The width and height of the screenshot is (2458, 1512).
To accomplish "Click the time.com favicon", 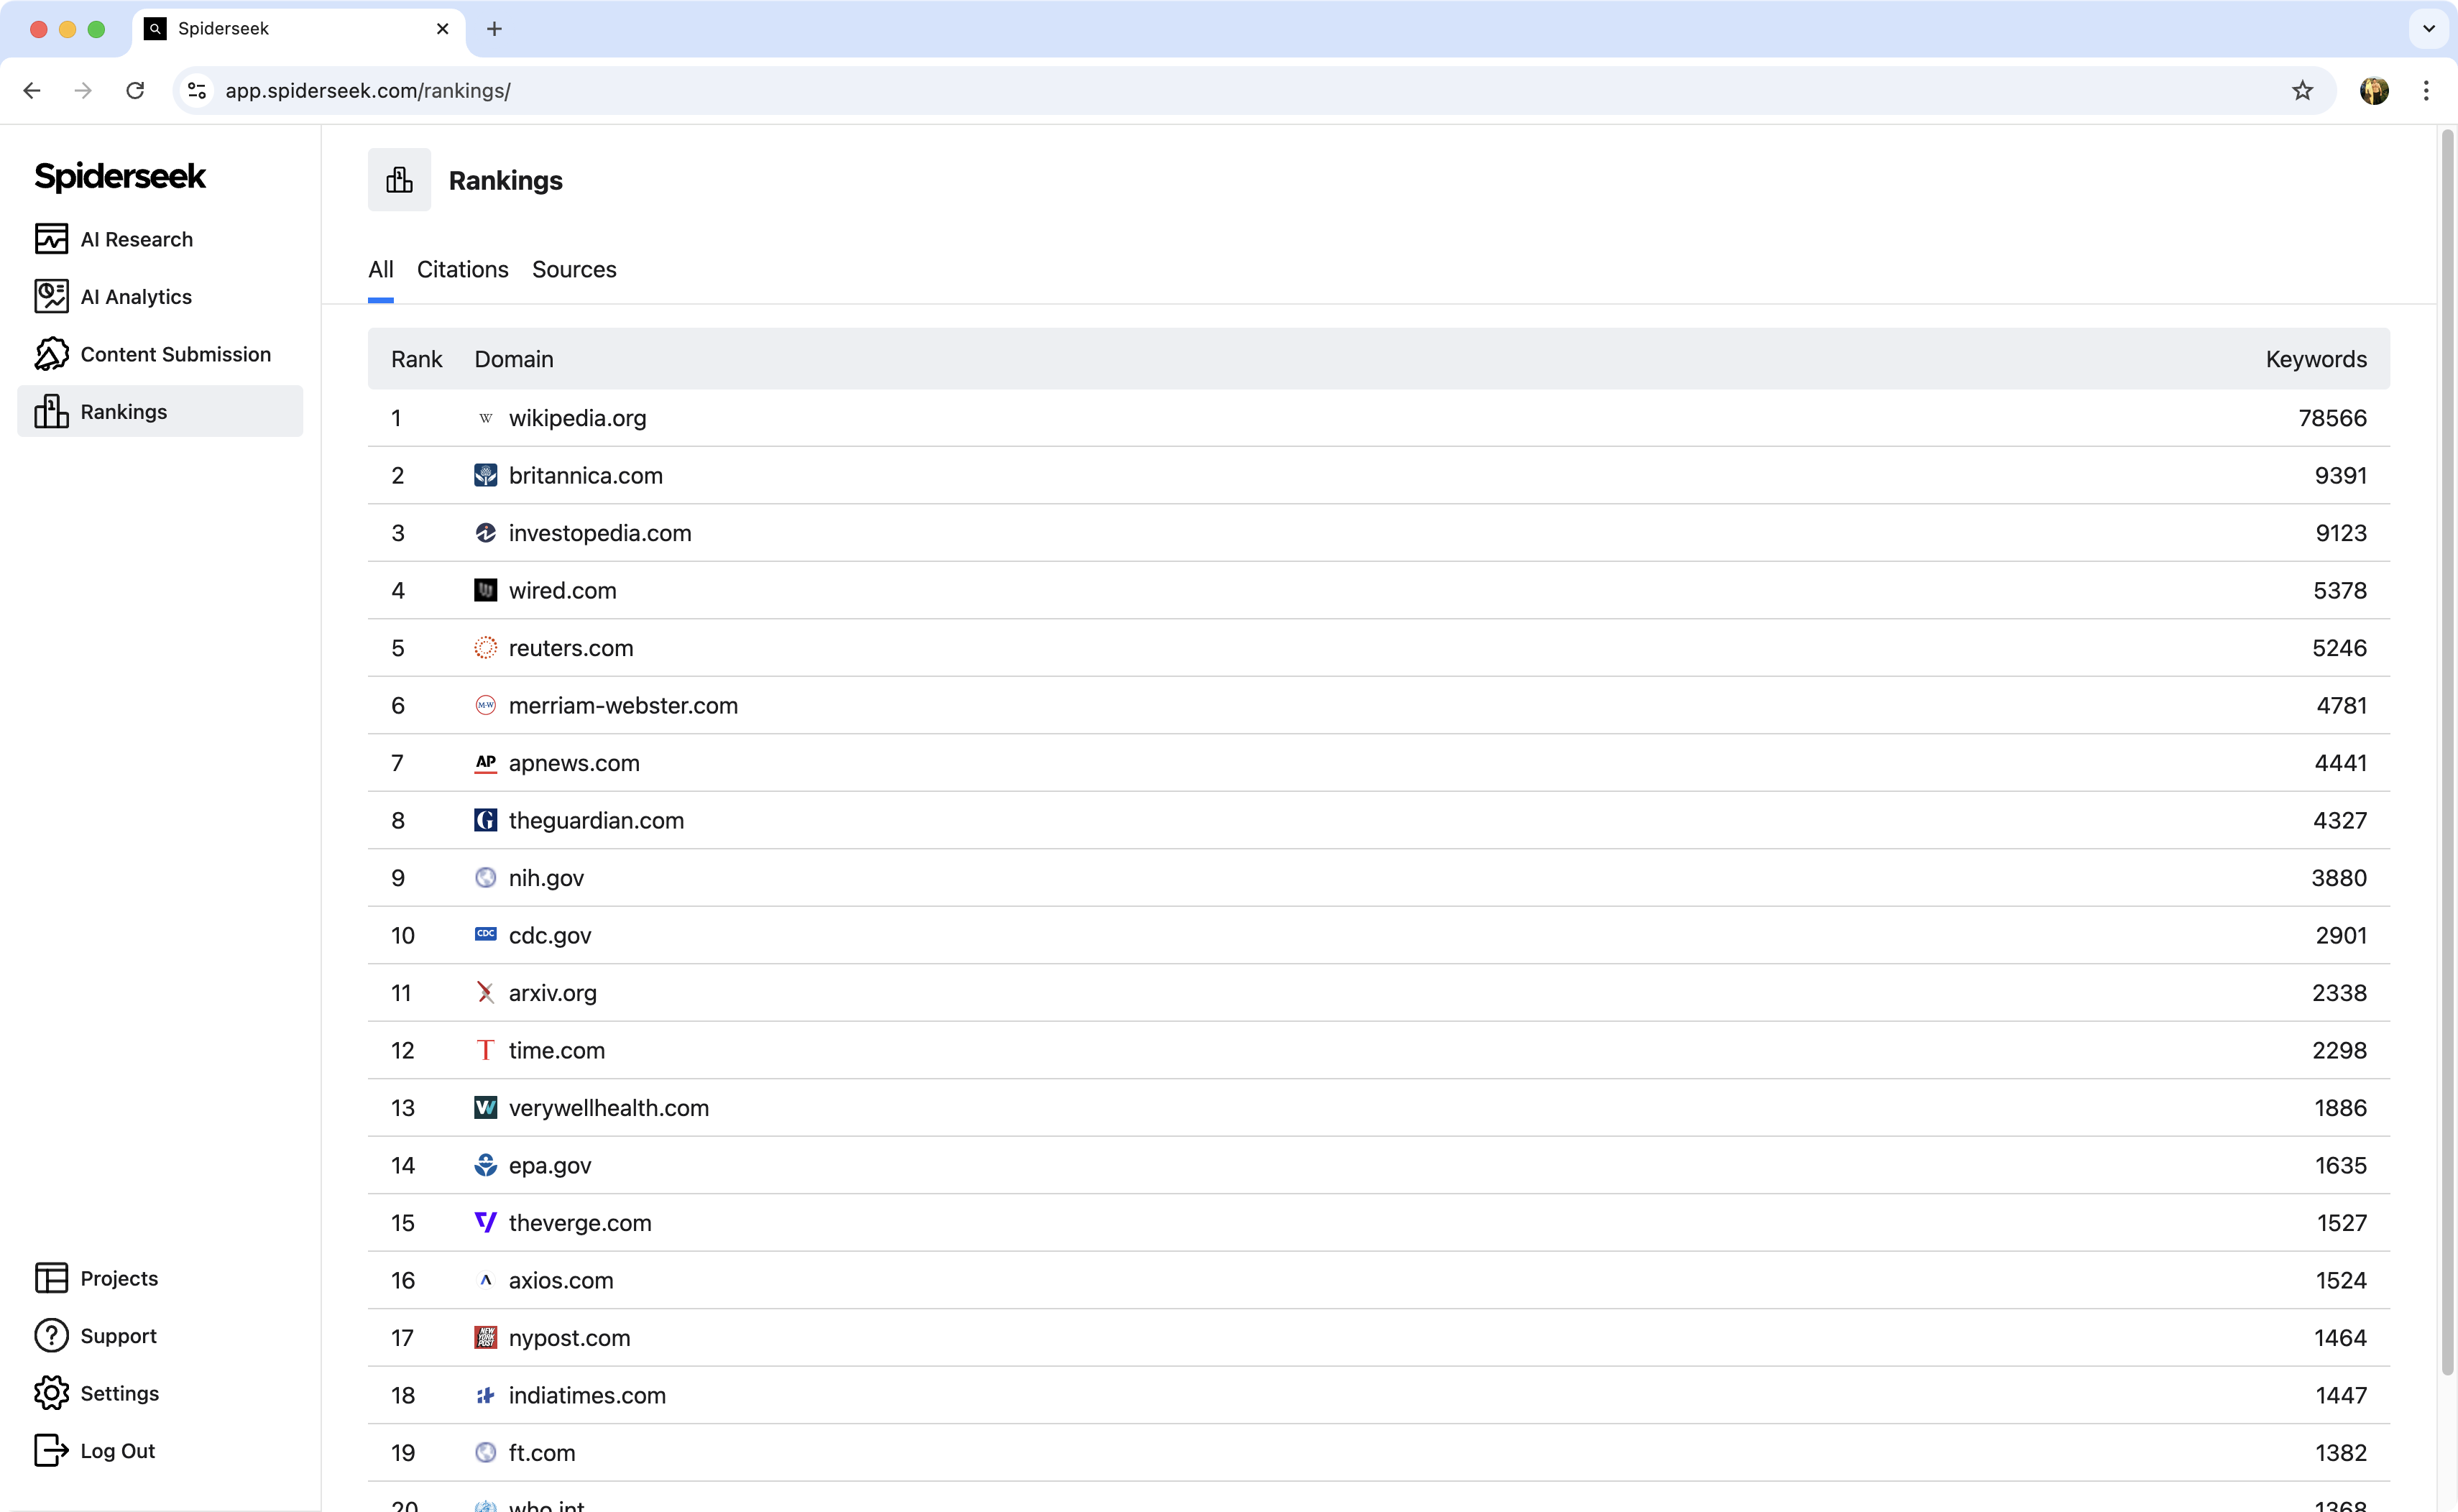I will (x=485, y=1050).
